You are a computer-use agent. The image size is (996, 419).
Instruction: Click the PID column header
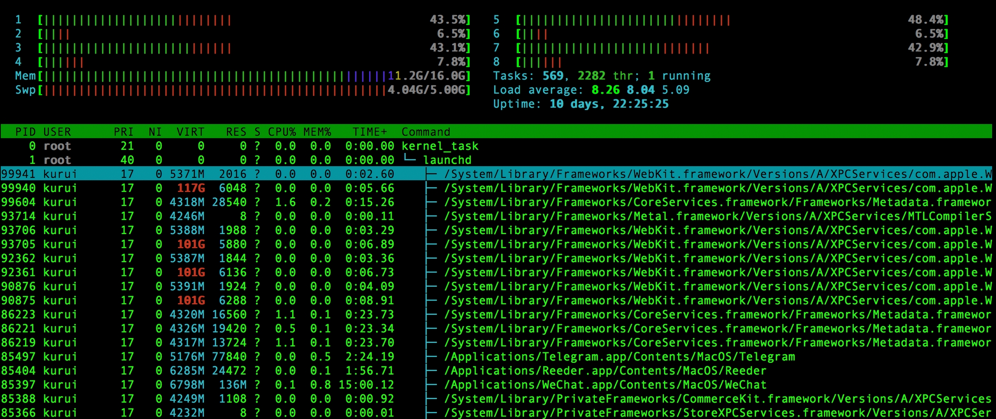coord(26,132)
